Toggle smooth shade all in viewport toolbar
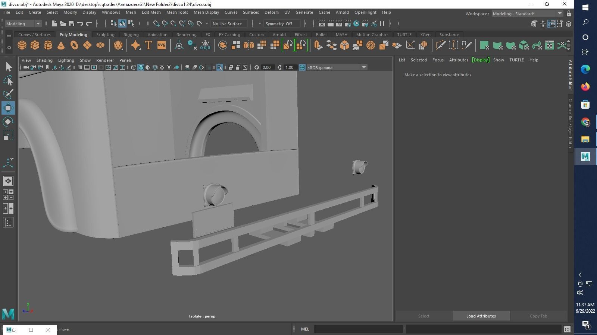Screen dimensions: 597x335 click(141, 67)
